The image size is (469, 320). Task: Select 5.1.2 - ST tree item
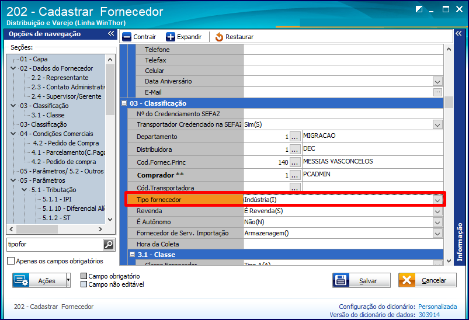click(x=56, y=218)
